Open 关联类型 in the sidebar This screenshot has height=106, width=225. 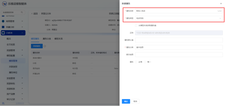13,67
